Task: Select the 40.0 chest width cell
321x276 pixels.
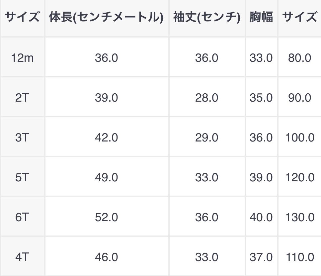Action: tap(261, 217)
